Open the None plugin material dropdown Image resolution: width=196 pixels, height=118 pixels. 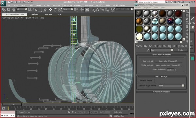pyautogui.click(x=183, y=85)
